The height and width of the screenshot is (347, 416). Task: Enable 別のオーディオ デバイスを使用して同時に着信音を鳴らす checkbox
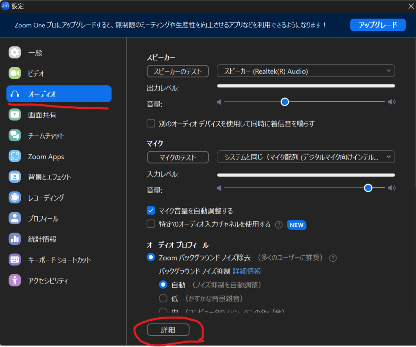tap(151, 123)
